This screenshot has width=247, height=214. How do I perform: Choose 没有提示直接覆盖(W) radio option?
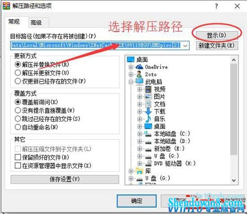(18, 111)
